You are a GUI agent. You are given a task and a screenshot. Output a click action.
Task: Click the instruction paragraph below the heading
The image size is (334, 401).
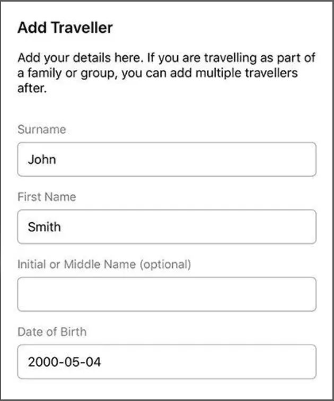(164, 73)
